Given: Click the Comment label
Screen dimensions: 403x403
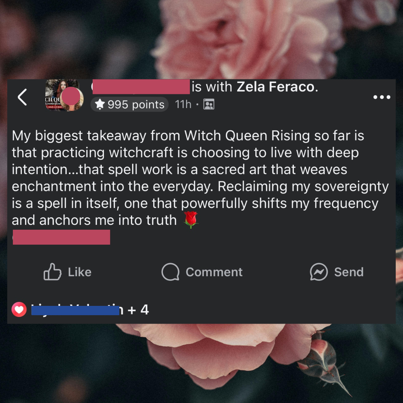Looking at the screenshot, I should (x=214, y=272).
